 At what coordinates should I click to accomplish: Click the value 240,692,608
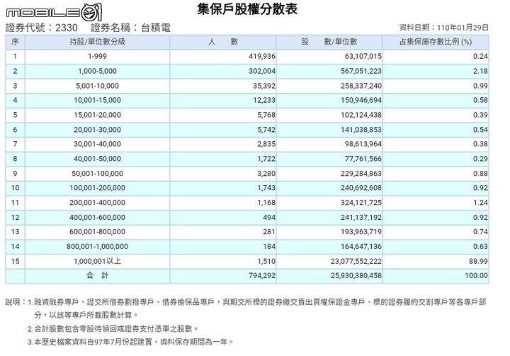pos(361,188)
